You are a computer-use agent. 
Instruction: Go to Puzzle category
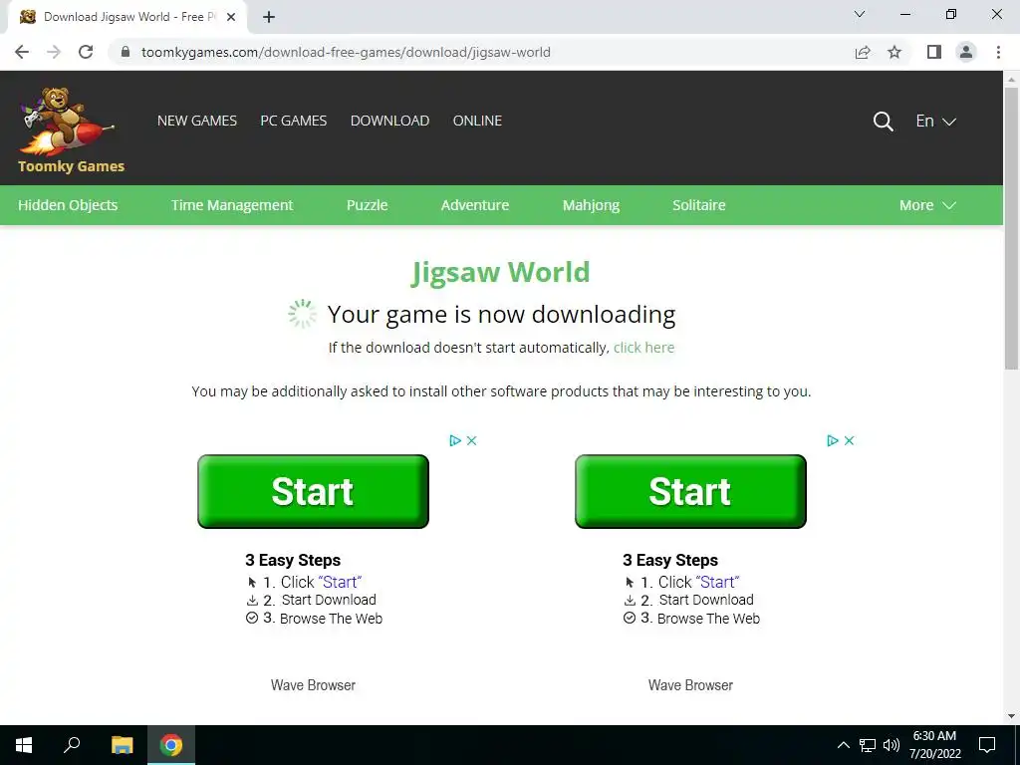[x=367, y=205]
